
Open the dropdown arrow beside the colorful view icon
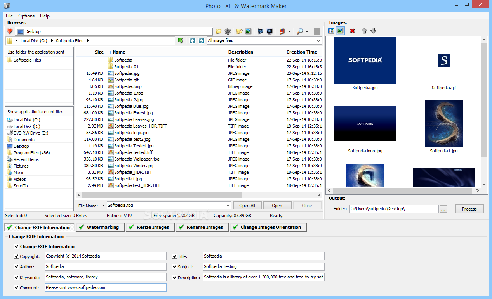(289, 31)
